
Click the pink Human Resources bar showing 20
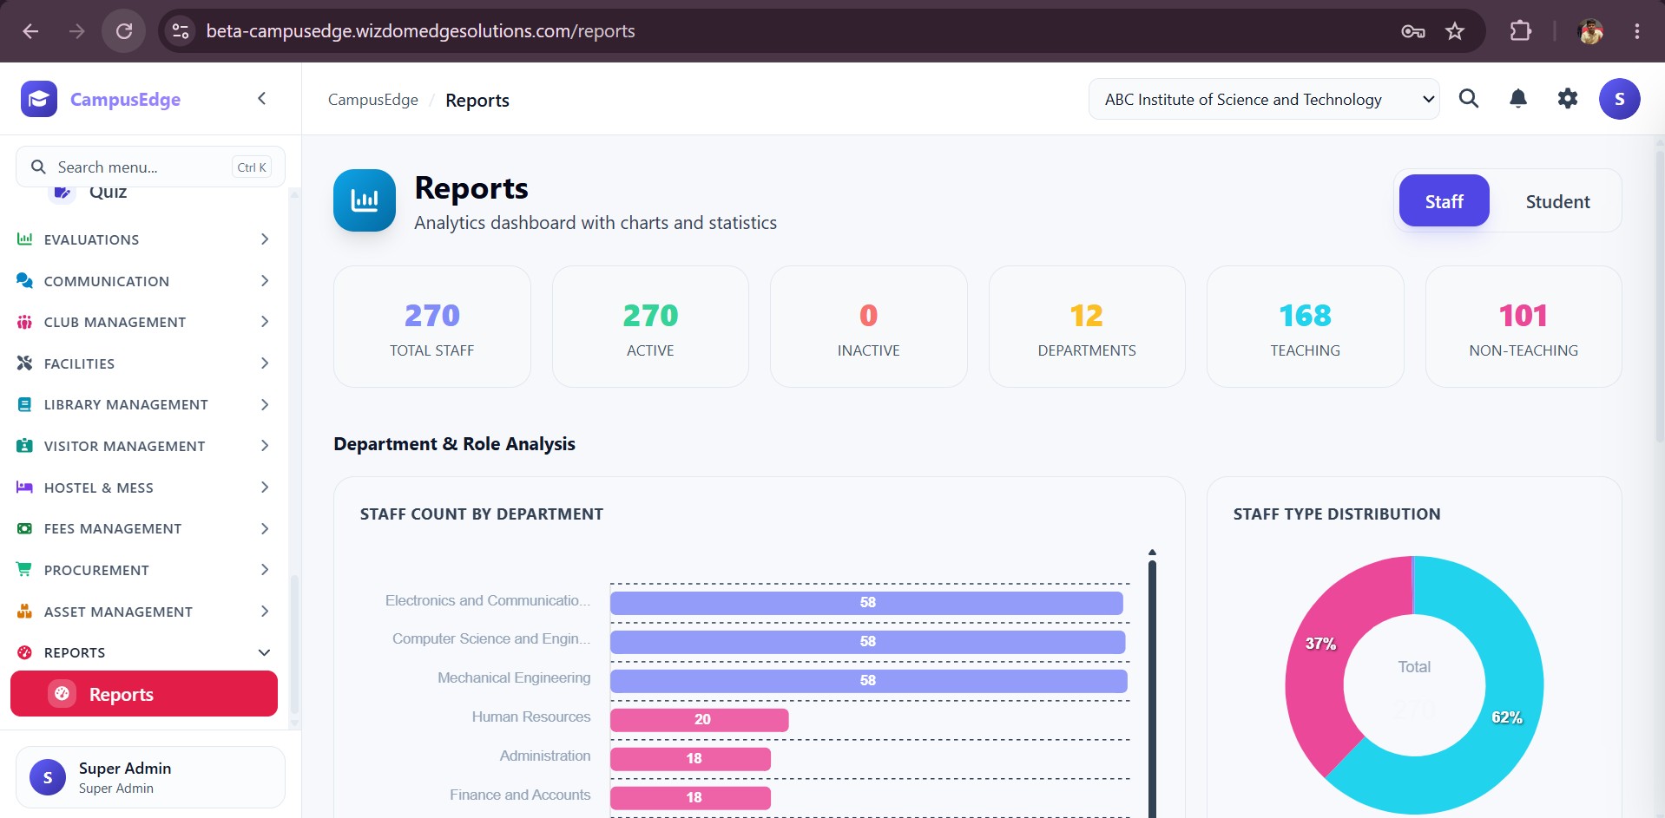[x=699, y=719]
